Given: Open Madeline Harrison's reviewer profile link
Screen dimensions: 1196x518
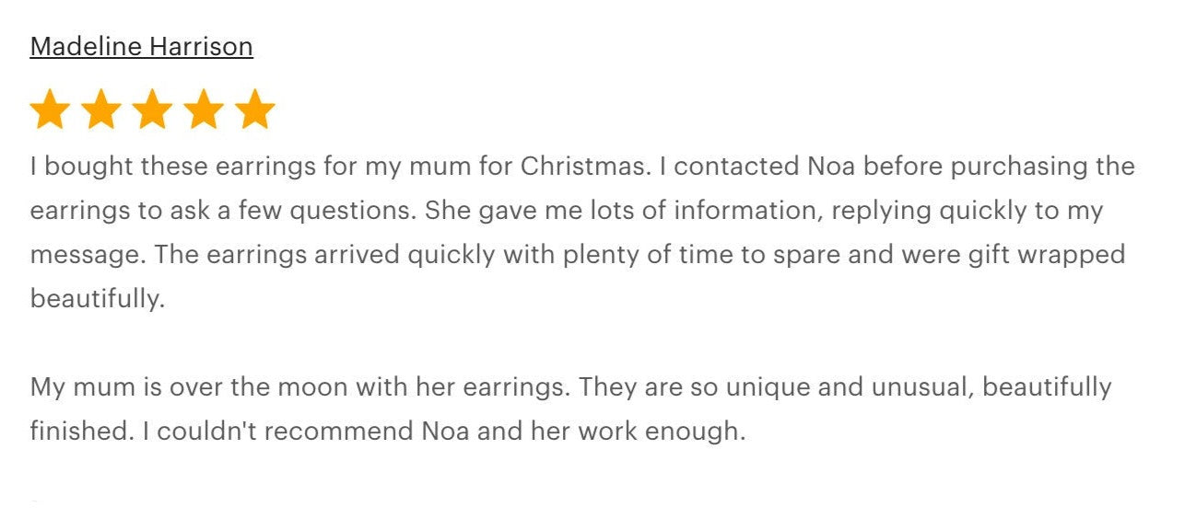Looking at the screenshot, I should pyautogui.click(x=141, y=47).
